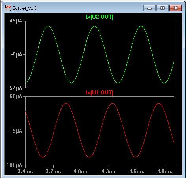Image resolution: width=186 pixels, height=178 pixels.
Task: Click the -180µA axis label
Action: pos(13,165)
